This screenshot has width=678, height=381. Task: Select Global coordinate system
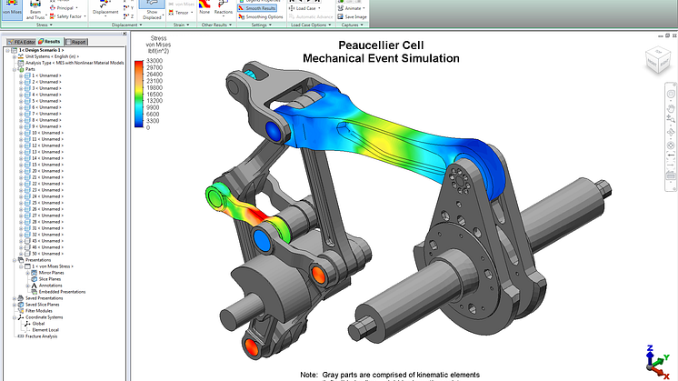38,324
